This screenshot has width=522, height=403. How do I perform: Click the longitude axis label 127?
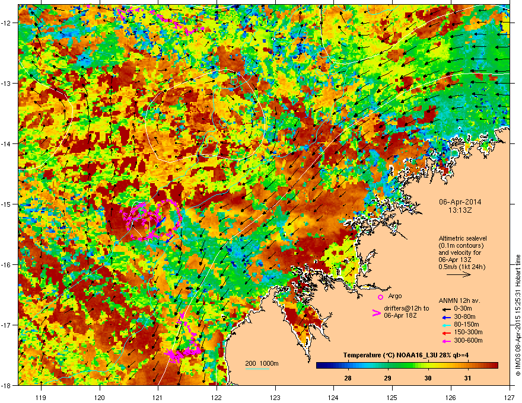point(510,397)
